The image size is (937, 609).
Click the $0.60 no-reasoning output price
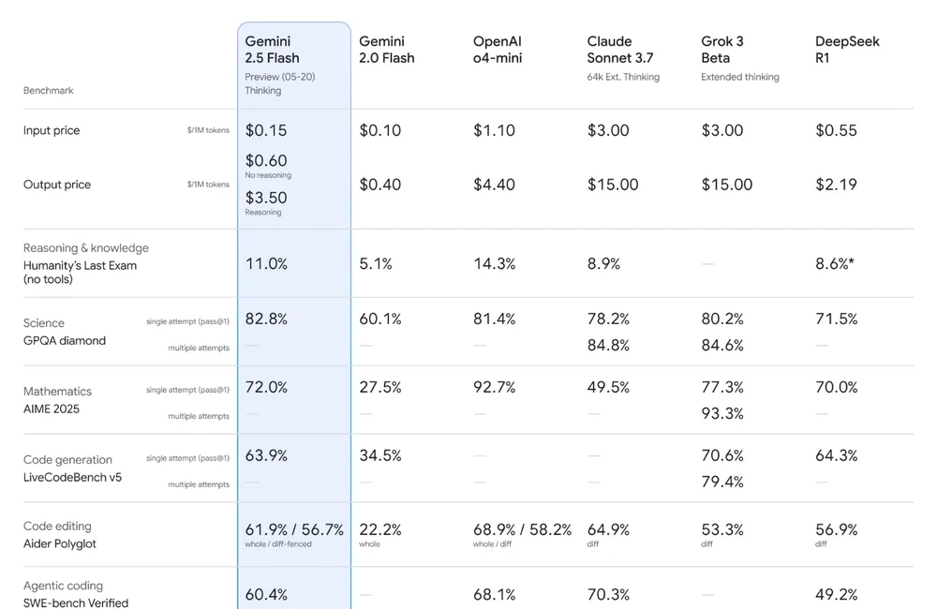click(266, 161)
